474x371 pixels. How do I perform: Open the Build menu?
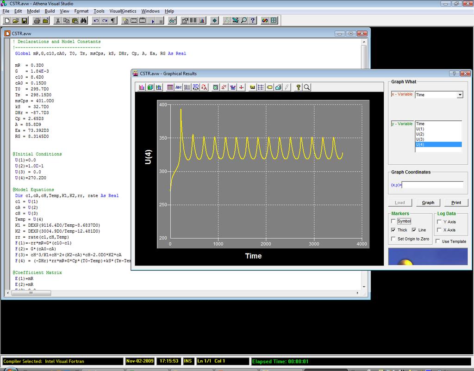(x=50, y=11)
